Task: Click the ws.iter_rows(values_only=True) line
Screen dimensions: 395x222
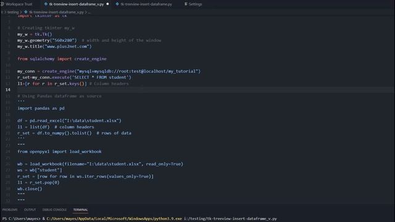Action: click(85, 176)
